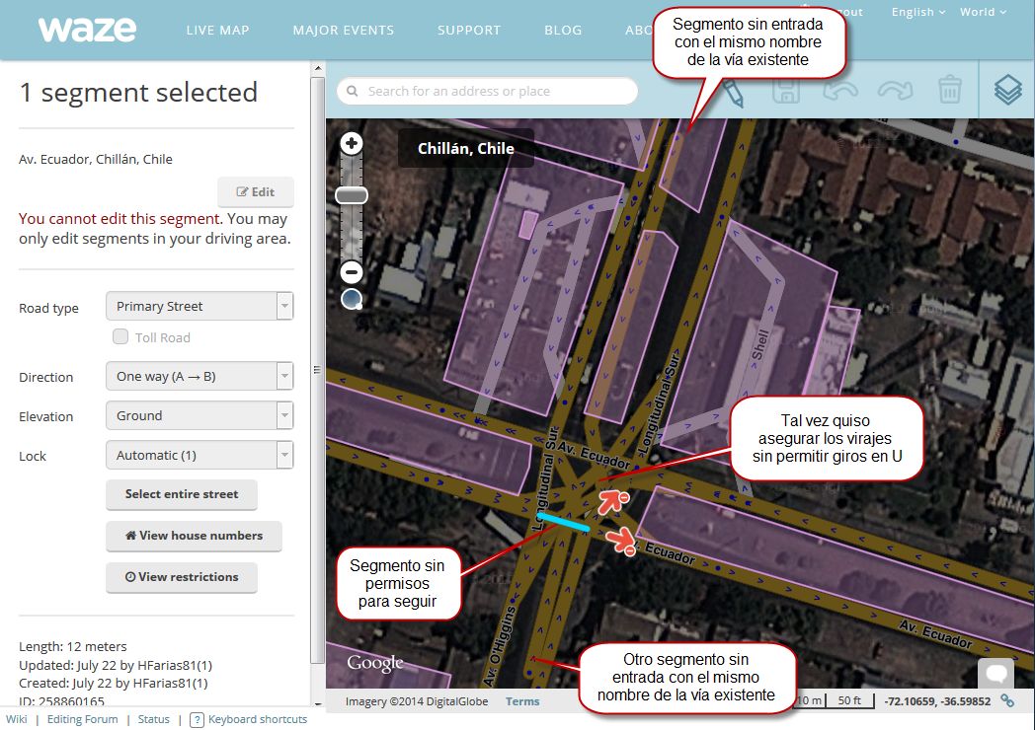Viewport: 1035px width, 730px height.
Task: Open the LIVE MAP menu
Action: click(218, 31)
